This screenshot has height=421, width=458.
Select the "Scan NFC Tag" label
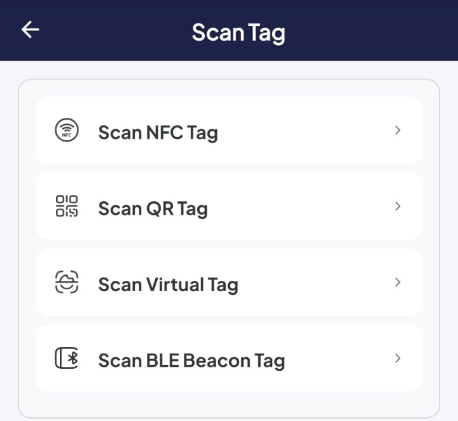click(x=158, y=132)
